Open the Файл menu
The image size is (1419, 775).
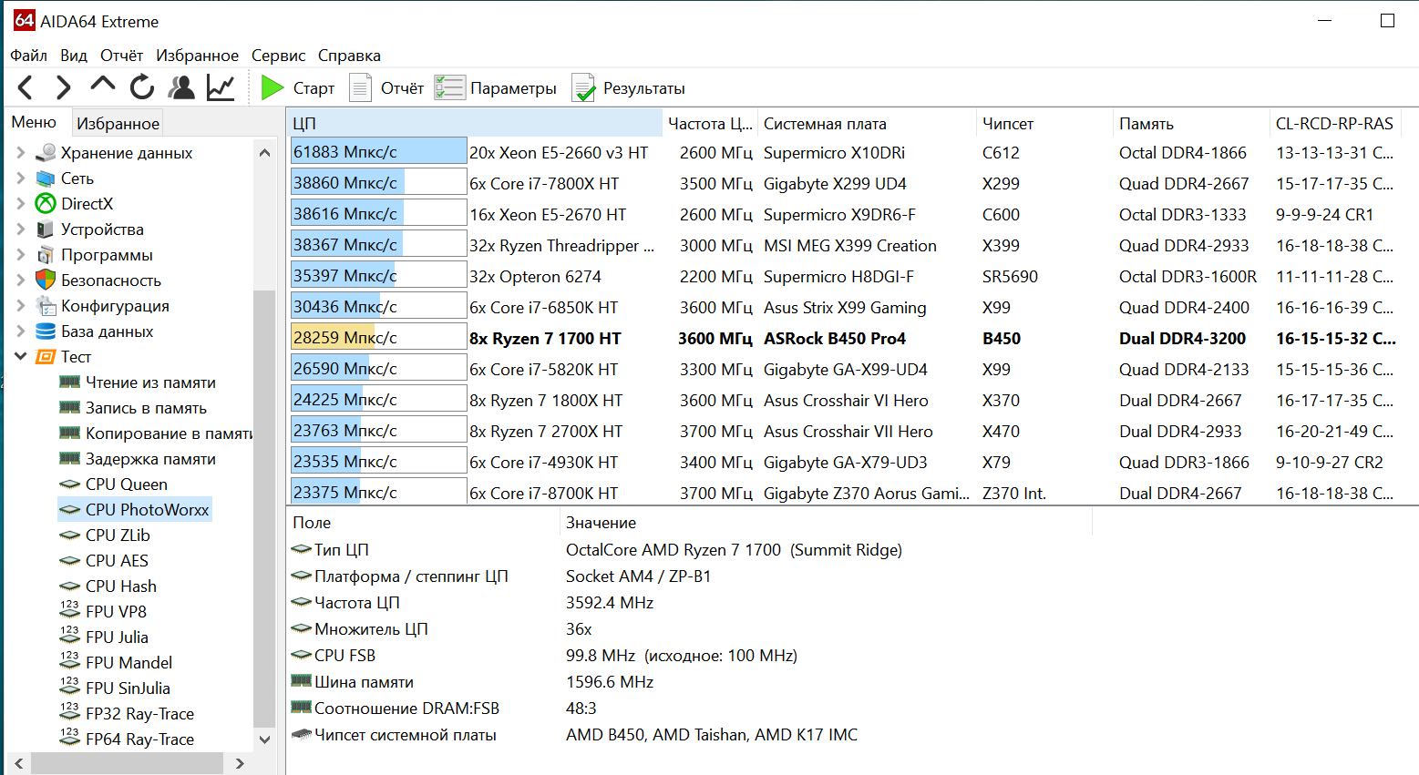tap(29, 56)
